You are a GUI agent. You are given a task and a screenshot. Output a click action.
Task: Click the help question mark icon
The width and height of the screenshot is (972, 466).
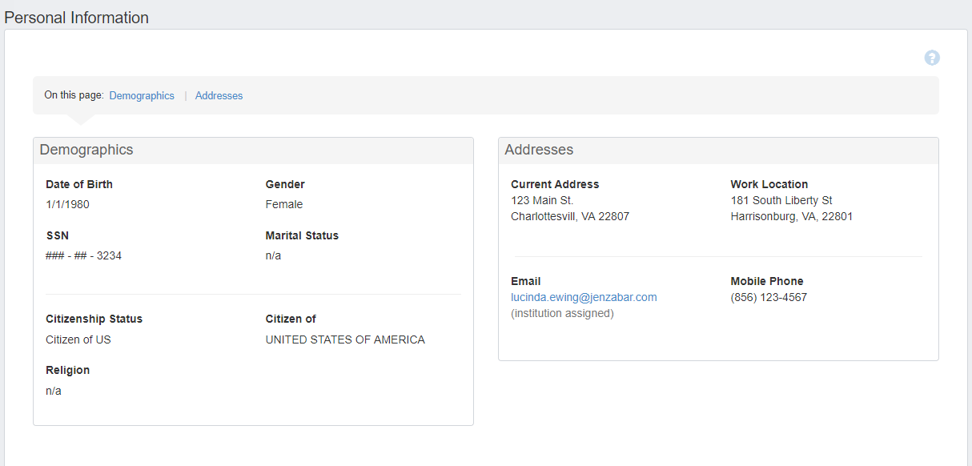coord(932,58)
